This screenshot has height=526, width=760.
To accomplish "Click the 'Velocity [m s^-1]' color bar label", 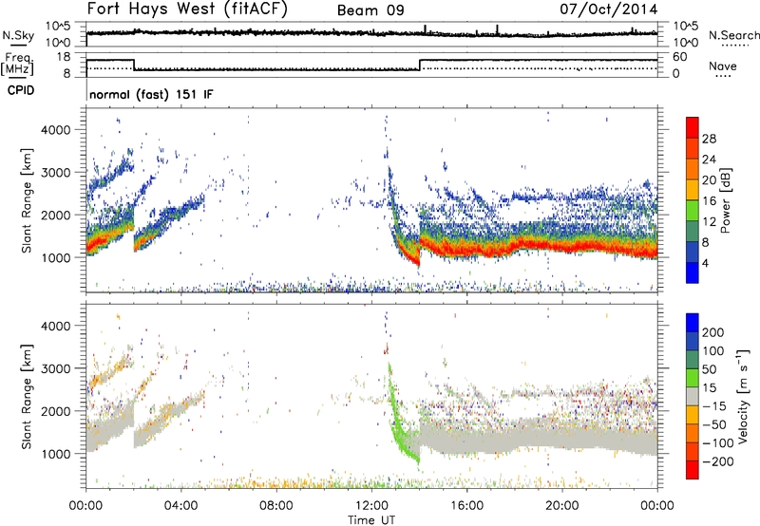I will (743, 396).
